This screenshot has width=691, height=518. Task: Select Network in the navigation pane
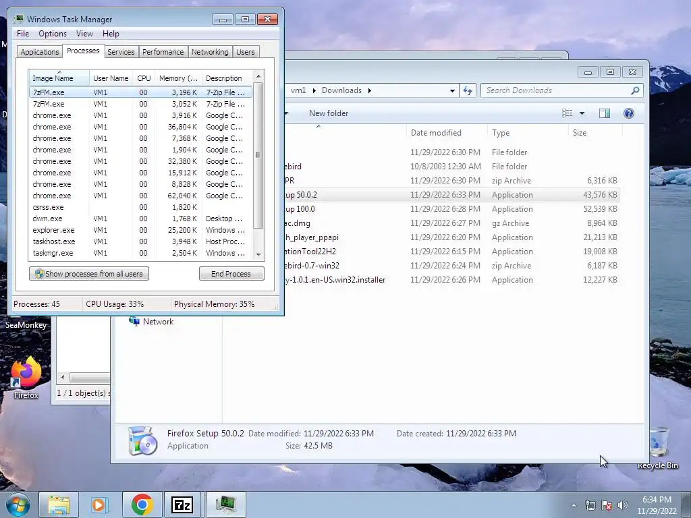[152, 322]
